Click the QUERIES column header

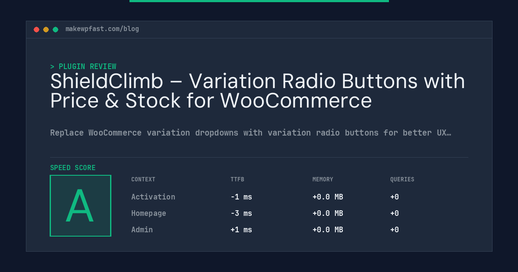pyautogui.click(x=402, y=180)
